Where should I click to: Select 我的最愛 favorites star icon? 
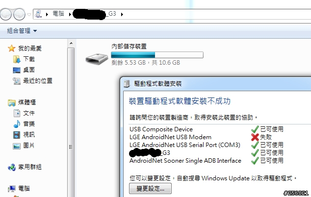click(12, 48)
